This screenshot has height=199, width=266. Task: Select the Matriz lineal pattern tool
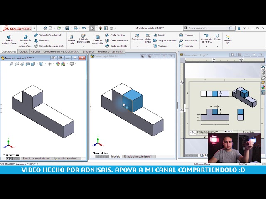coord(148,38)
